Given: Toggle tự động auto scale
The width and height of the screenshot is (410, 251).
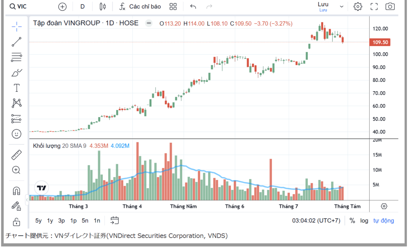Looking at the screenshot, I should click(383, 221).
